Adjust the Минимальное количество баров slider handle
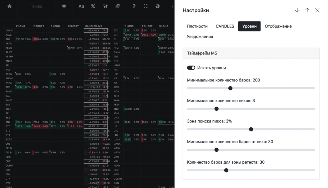The image size is (328, 188). (230, 88)
